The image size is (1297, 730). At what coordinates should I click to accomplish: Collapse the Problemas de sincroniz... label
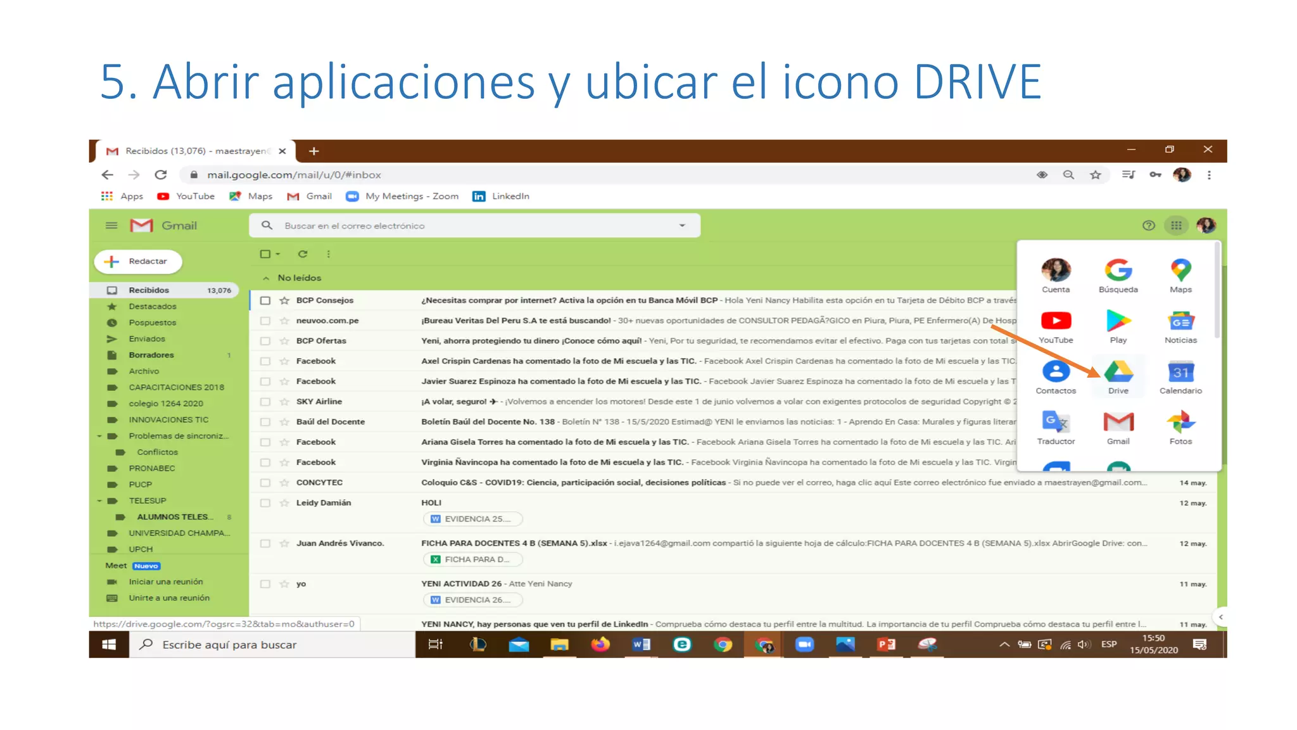[x=99, y=436]
